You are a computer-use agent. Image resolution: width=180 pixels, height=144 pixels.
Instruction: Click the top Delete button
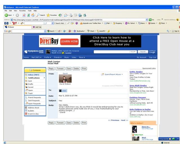(x=76, y=69)
